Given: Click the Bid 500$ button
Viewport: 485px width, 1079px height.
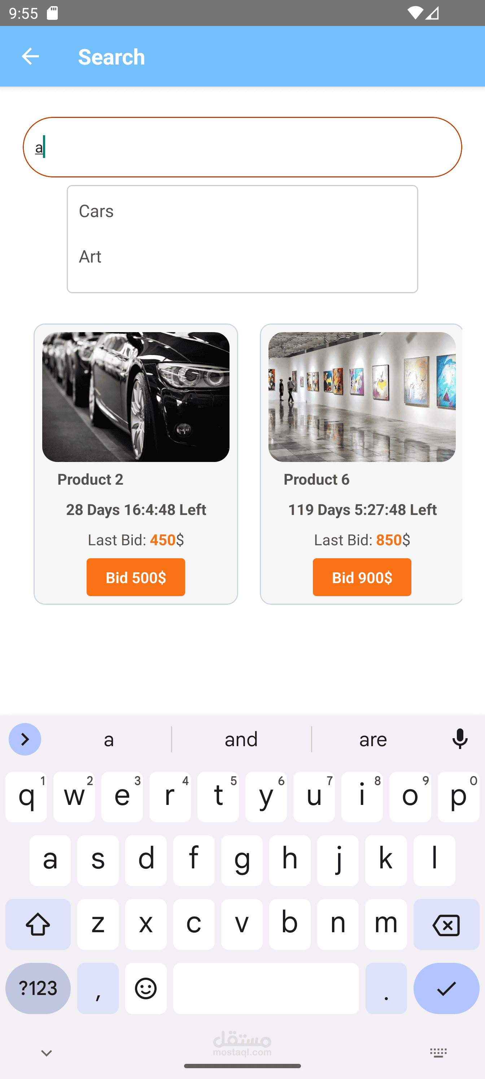Looking at the screenshot, I should pos(136,577).
